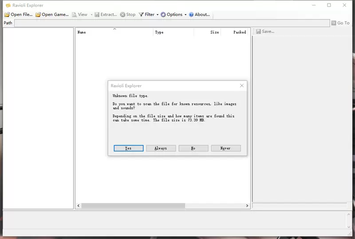Focus the Path input field

172,23
